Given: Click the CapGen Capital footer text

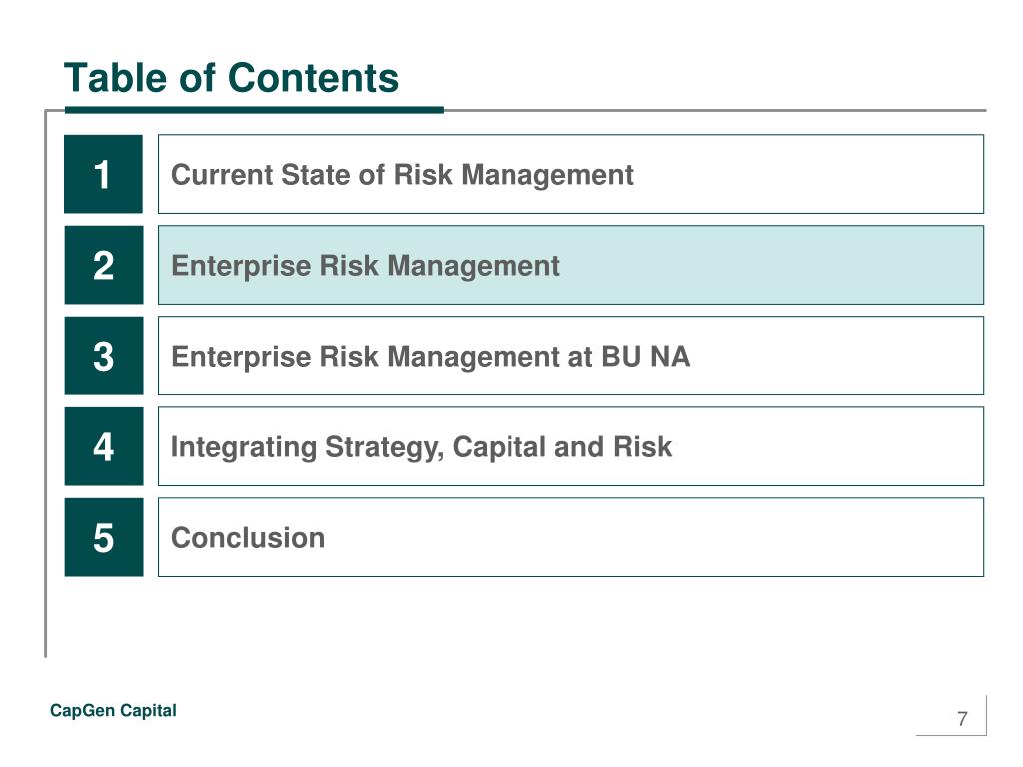Looking at the screenshot, I should pyautogui.click(x=113, y=710).
